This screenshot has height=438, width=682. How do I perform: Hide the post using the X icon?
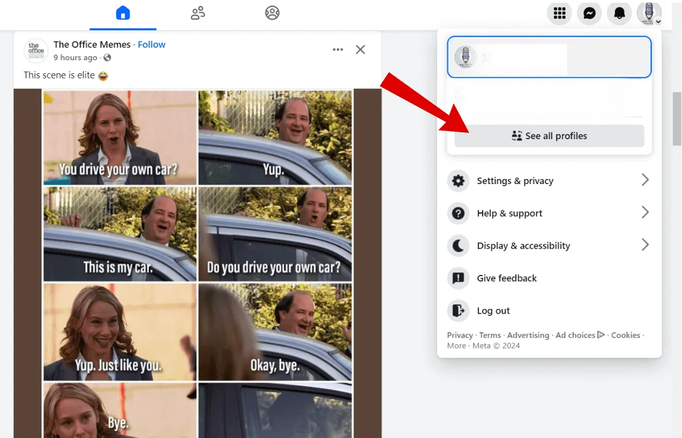360,49
